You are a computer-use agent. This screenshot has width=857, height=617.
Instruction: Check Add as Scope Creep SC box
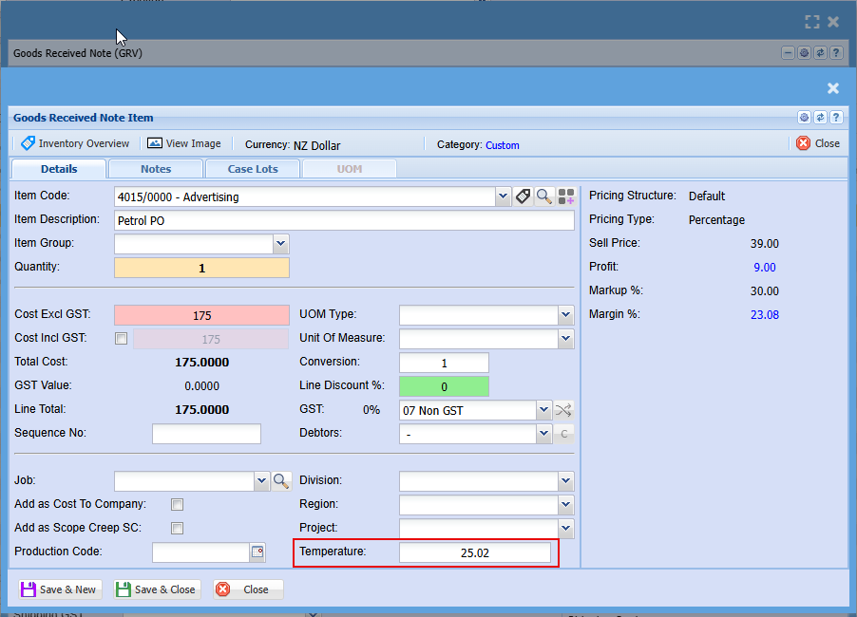pyautogui.click(x=177, y=529)
